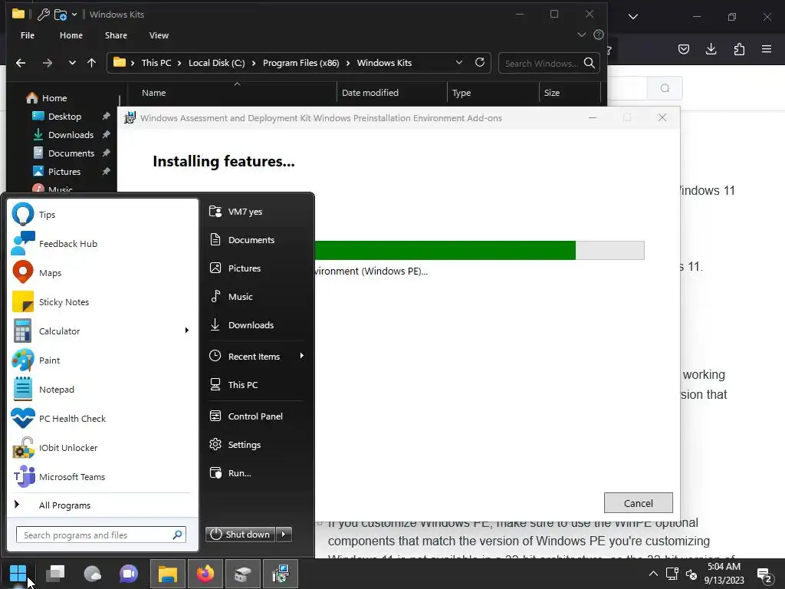Launch IObit Unlocker from Start menu

click(x=103, y=447)
